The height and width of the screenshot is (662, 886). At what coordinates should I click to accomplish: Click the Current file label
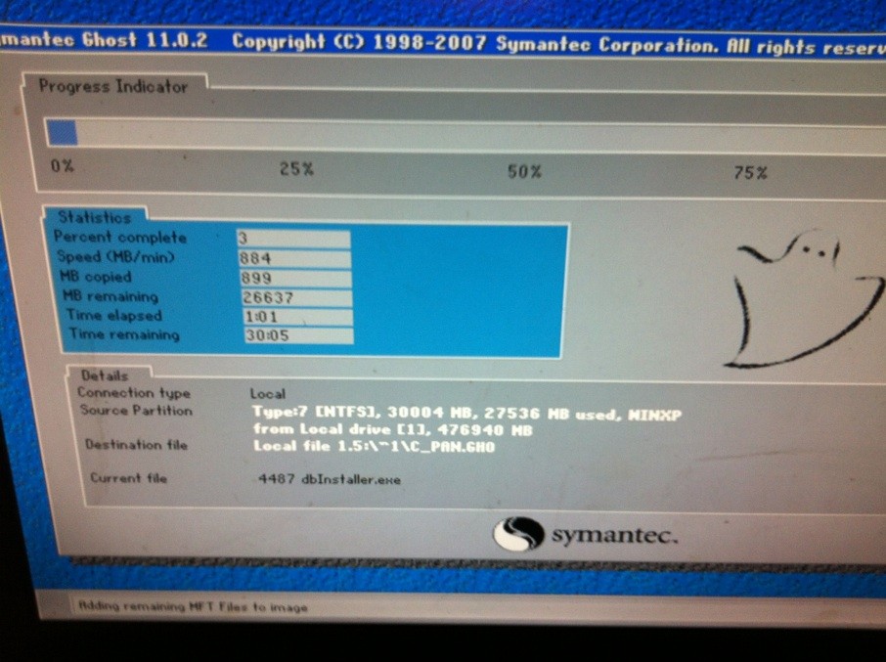pyautogui.click(x=129, y=478)
